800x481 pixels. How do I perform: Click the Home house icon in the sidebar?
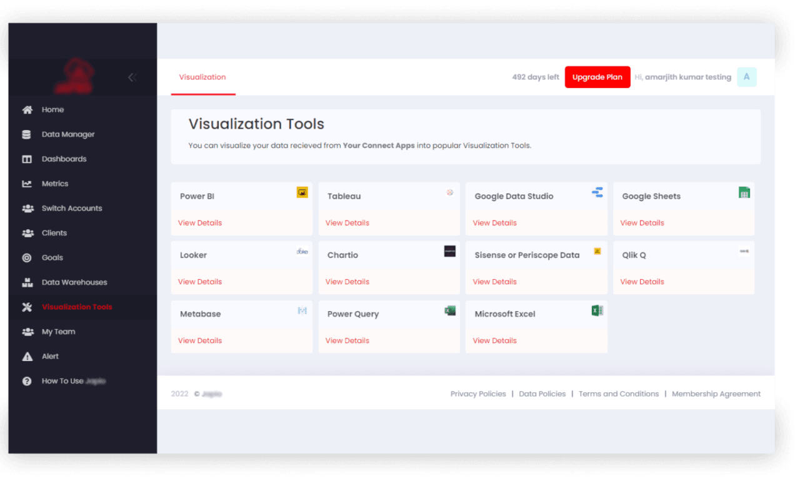[x=27, y=110]
